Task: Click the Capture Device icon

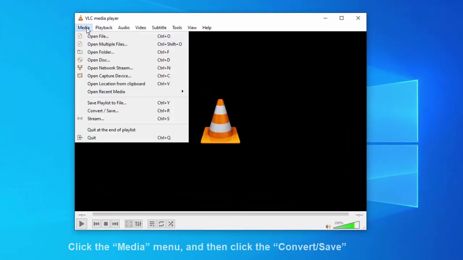Action: pos(80,76)
